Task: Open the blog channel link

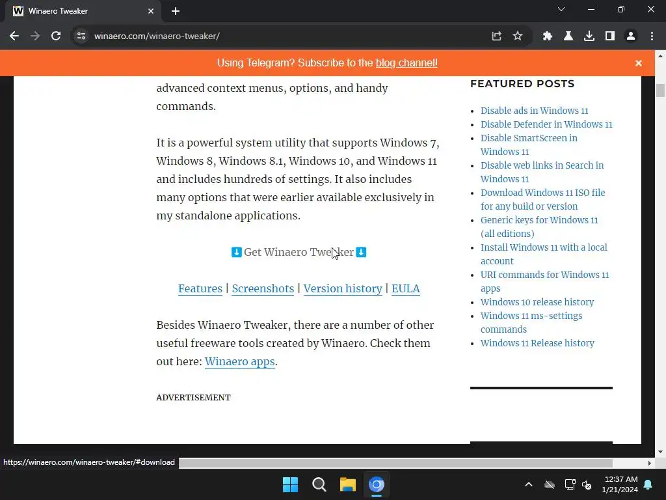Action: (406, 63)
